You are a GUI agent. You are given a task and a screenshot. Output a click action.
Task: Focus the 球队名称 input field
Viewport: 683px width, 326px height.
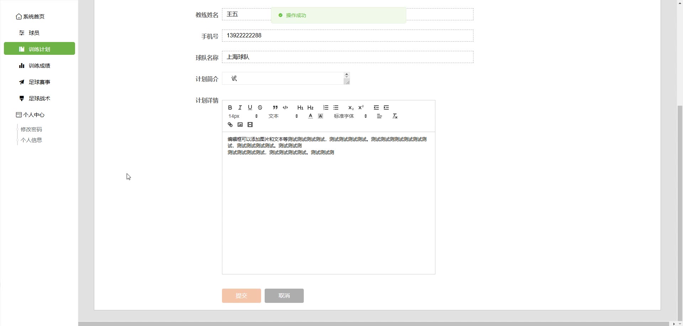(x=348, y=57)
